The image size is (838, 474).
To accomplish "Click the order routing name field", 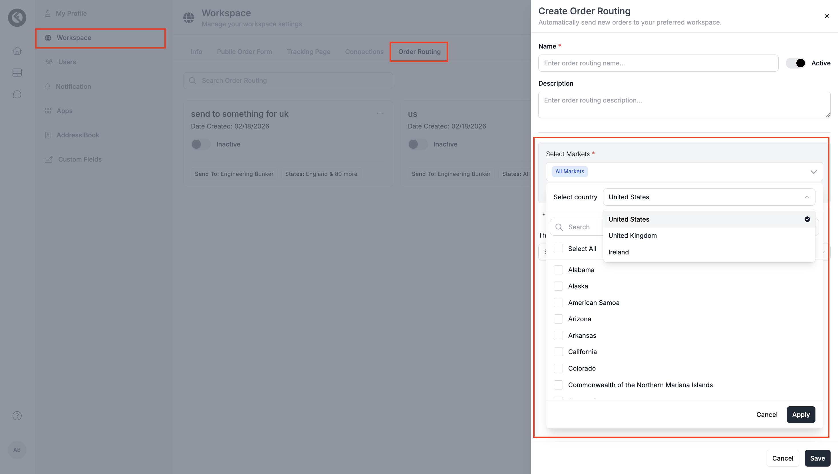I will click(x=658, y=63).
